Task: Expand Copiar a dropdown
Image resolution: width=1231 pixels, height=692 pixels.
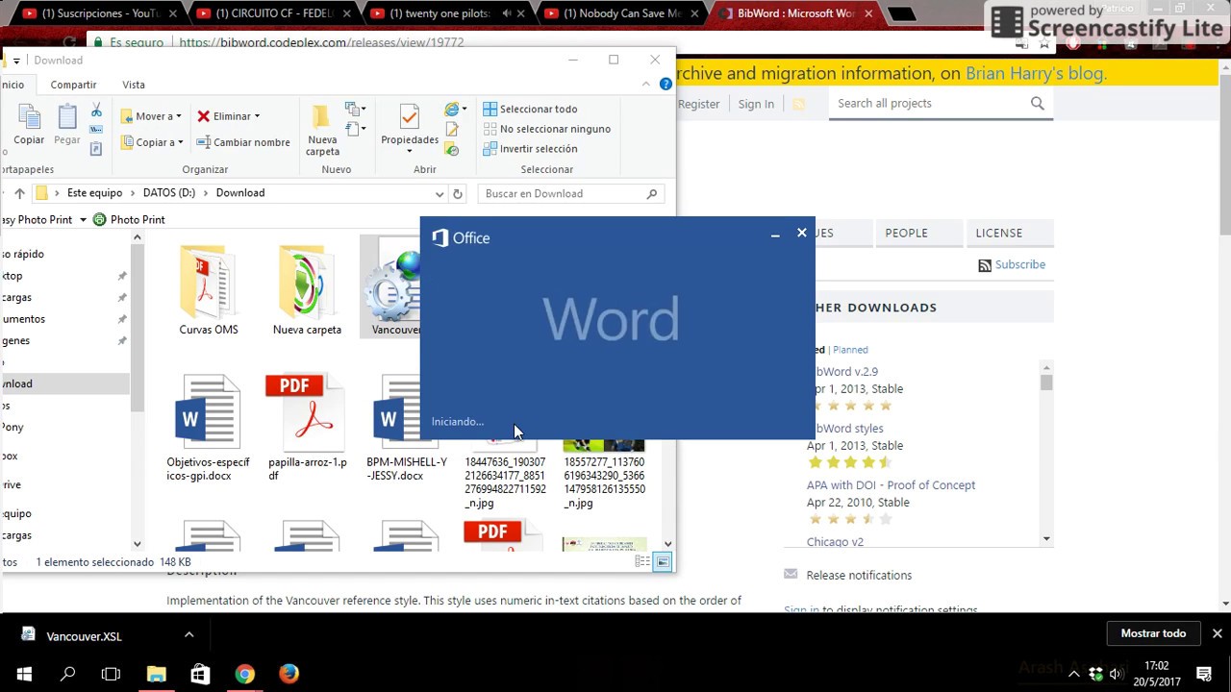Action: (179, 142)
